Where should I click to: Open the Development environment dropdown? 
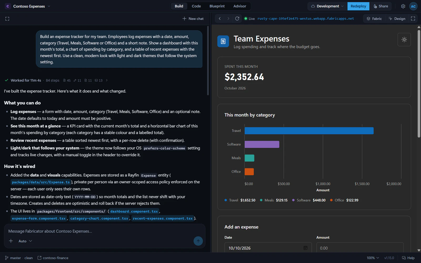coord(328,6)
